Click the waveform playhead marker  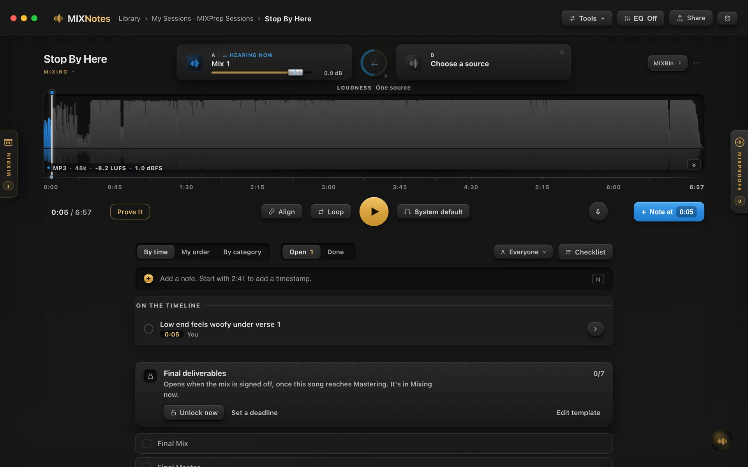tap(52, 93)
